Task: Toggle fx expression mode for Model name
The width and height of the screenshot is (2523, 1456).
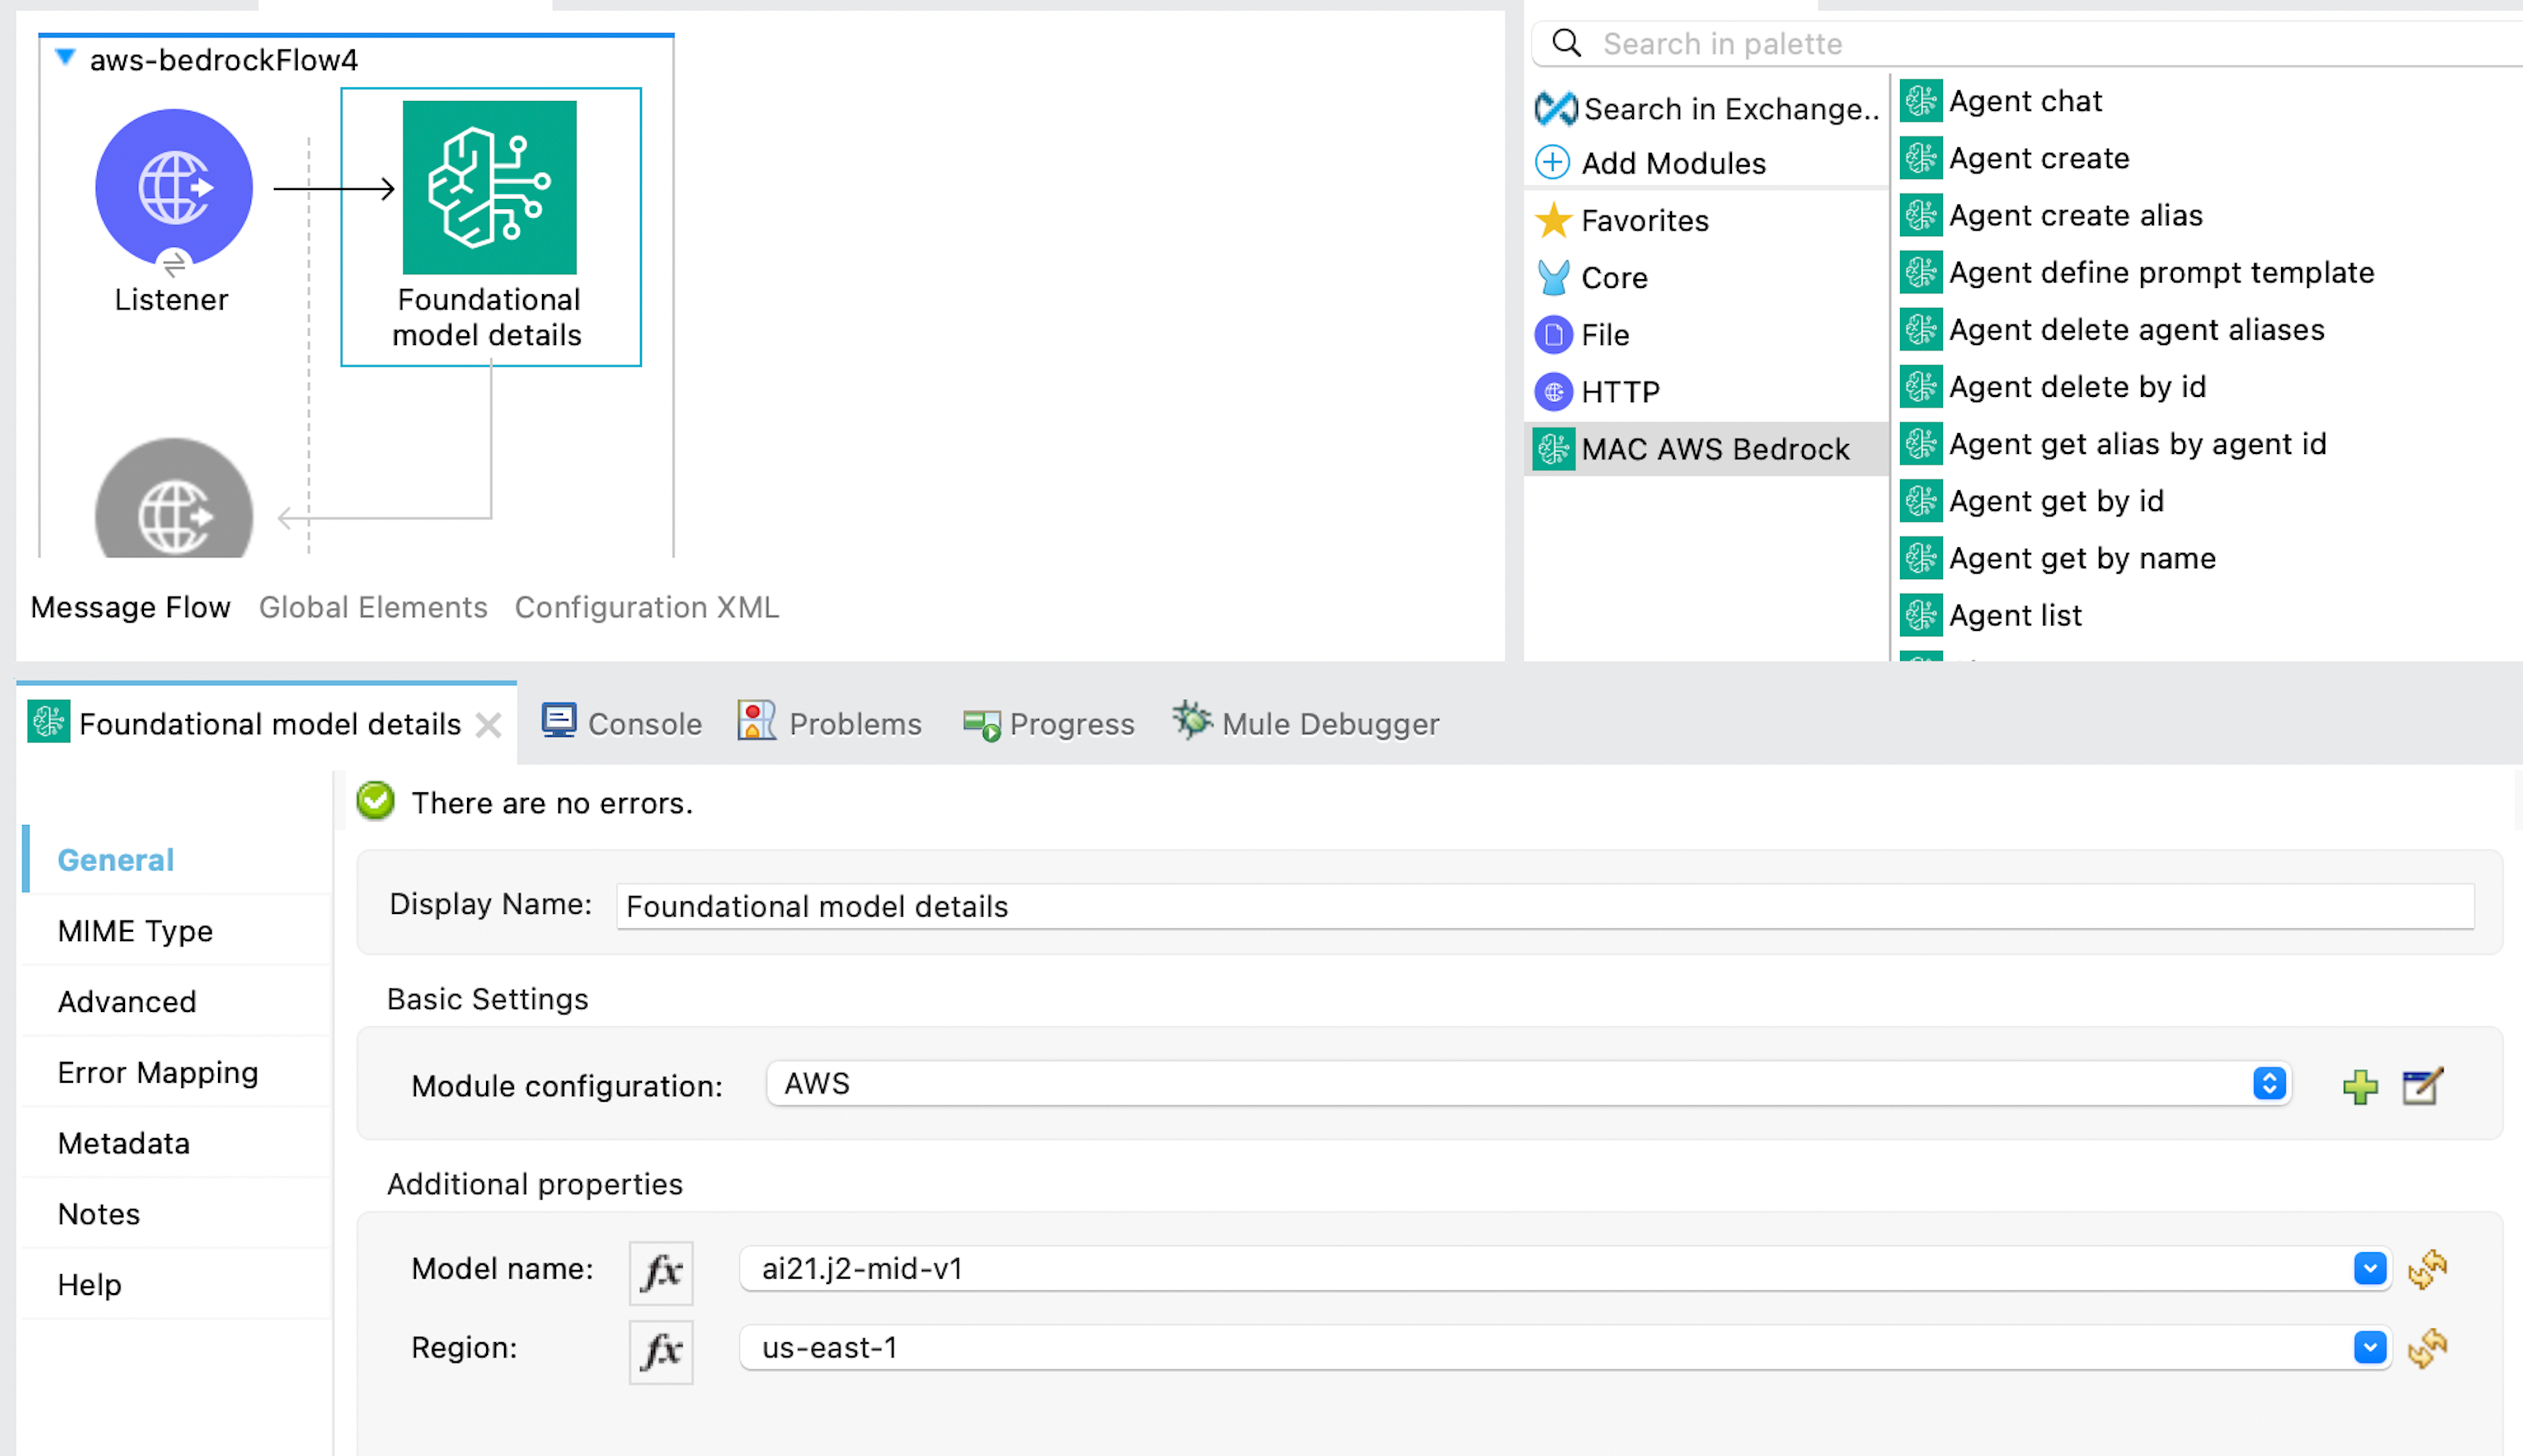Action: point(661,1272)
